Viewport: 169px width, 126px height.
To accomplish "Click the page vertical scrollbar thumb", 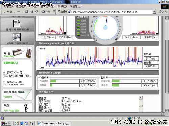I will pos(167,67).
